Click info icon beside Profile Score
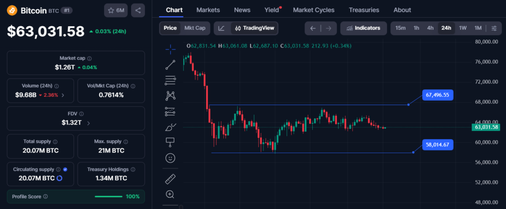Image resolution: width=506 pixels, height=209 pixels. click(45, 197)
